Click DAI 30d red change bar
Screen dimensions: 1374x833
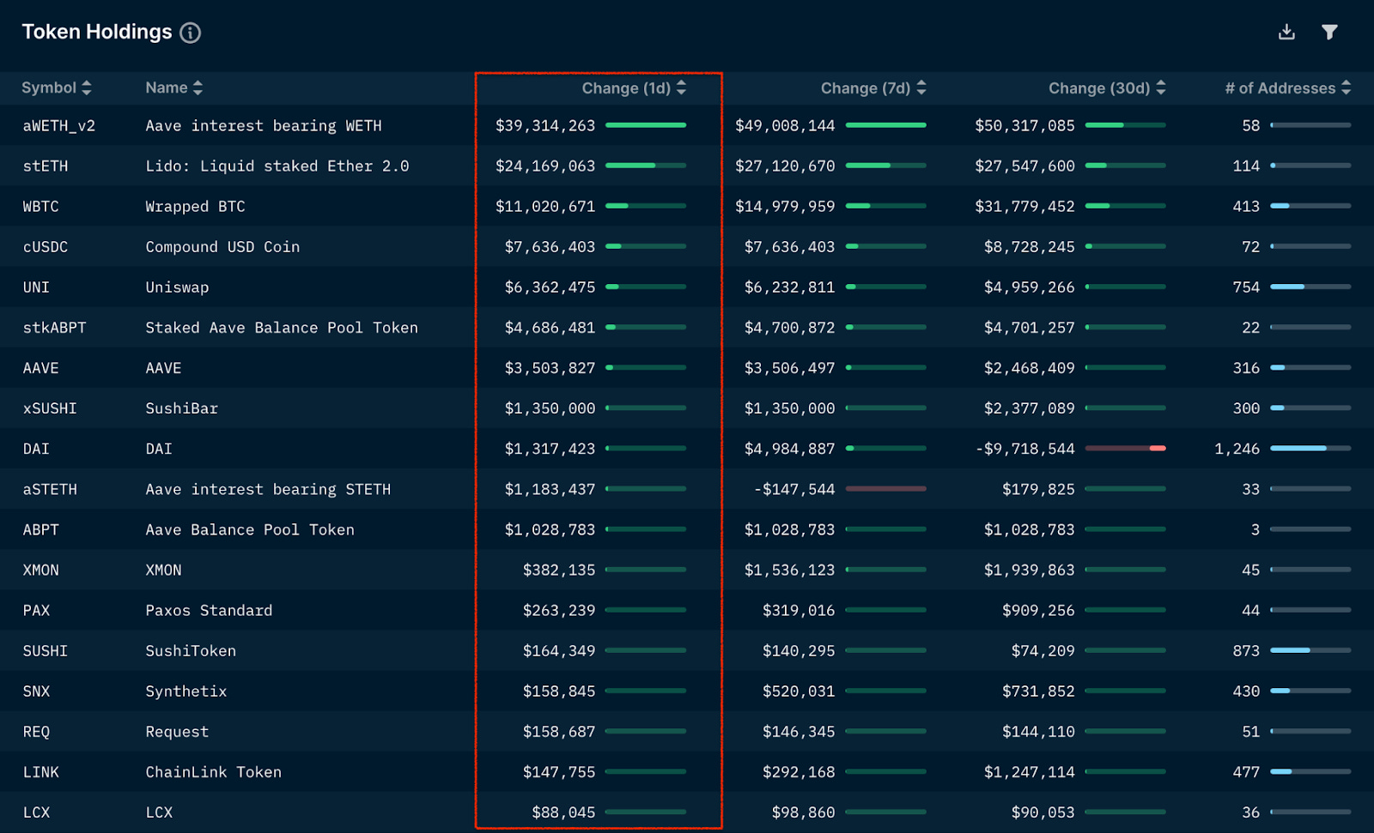1126,448
